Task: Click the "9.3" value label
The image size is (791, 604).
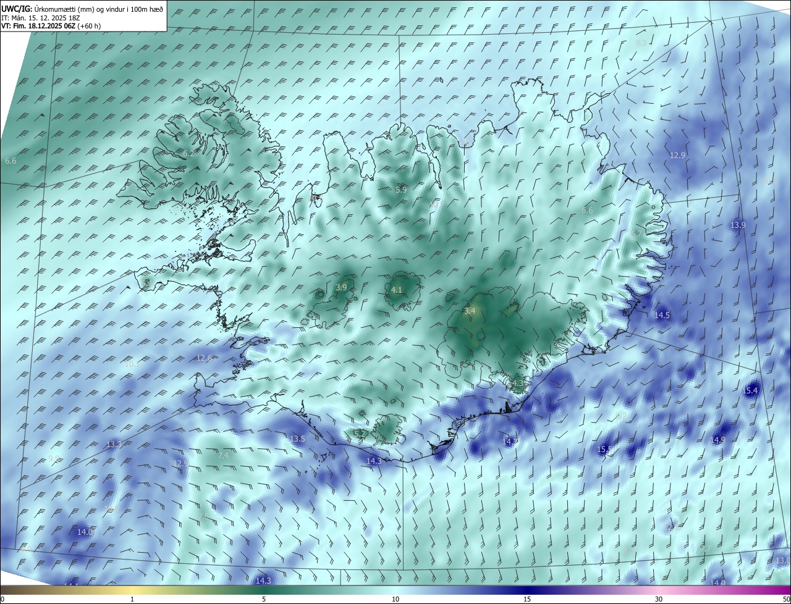Action: tap(641, 43)
